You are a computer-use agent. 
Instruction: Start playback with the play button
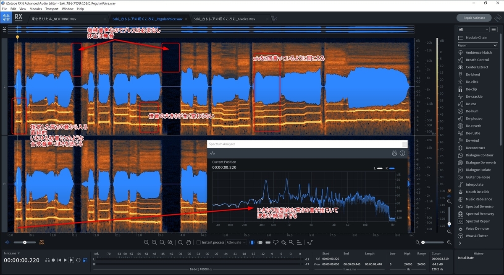click(x=66, y=260)
